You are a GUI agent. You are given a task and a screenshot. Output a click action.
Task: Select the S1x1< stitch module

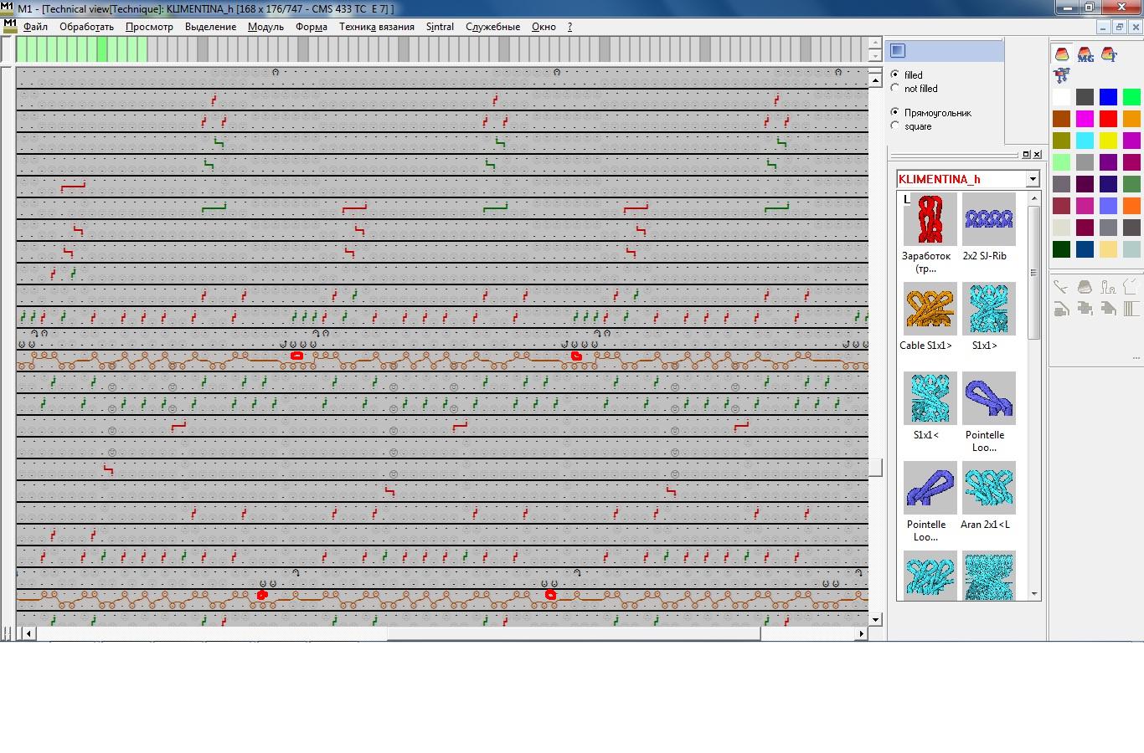(930, 398)
